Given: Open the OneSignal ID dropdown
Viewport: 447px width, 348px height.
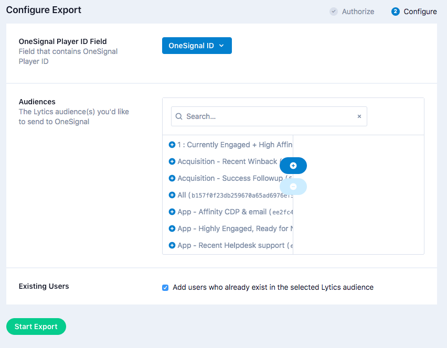Looking at the screenshot, I should pyautogui.click(x=197, y=46).
